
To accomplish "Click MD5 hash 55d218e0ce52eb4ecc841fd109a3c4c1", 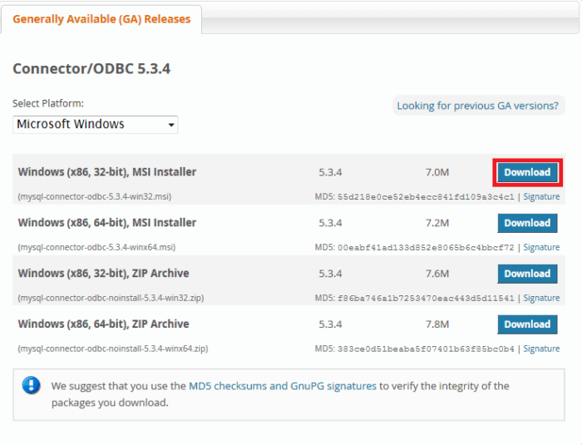I will coord(426,196).
